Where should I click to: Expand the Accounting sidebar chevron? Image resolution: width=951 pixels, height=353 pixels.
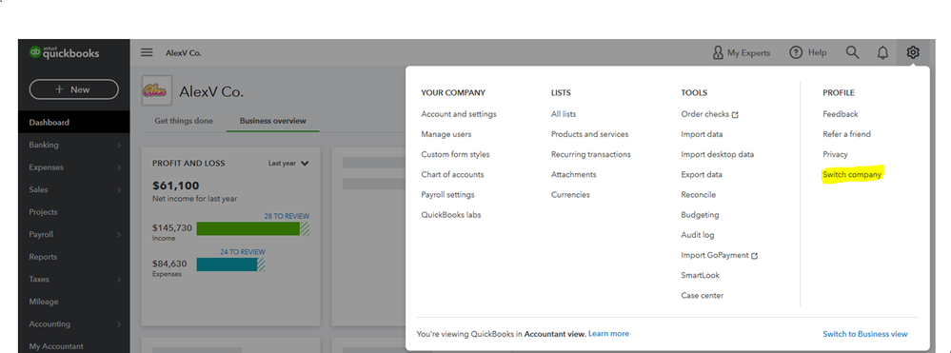[119, 324]
